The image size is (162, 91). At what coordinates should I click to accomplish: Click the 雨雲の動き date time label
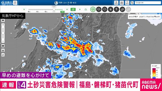pyautogui.click(x=144, y=17)
